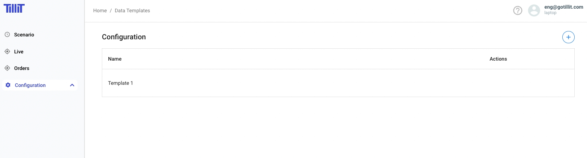Open the Scenario menu item
This screenshot has width=587, height=158.
coord(24,35)
